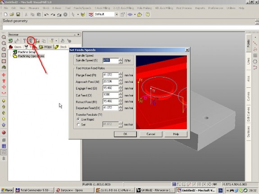Click the Spindle Speed input field
This screenshot has height=194, width=259.
110,60
